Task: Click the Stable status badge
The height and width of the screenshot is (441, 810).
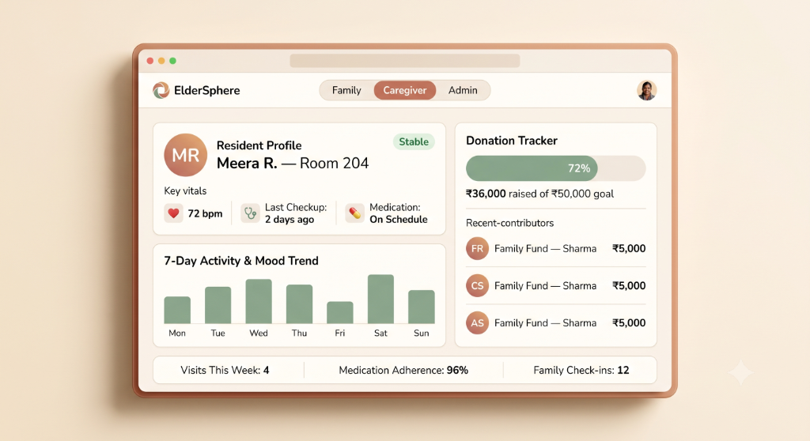Action: [x=414, y=142]
